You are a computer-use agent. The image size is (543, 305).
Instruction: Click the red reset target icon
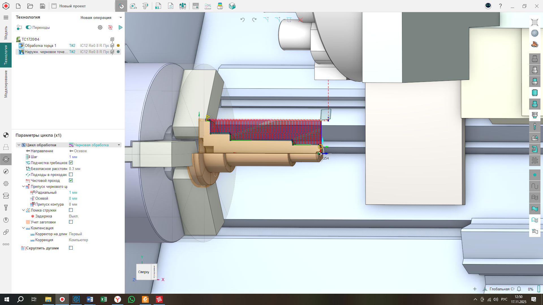(110, 27)
